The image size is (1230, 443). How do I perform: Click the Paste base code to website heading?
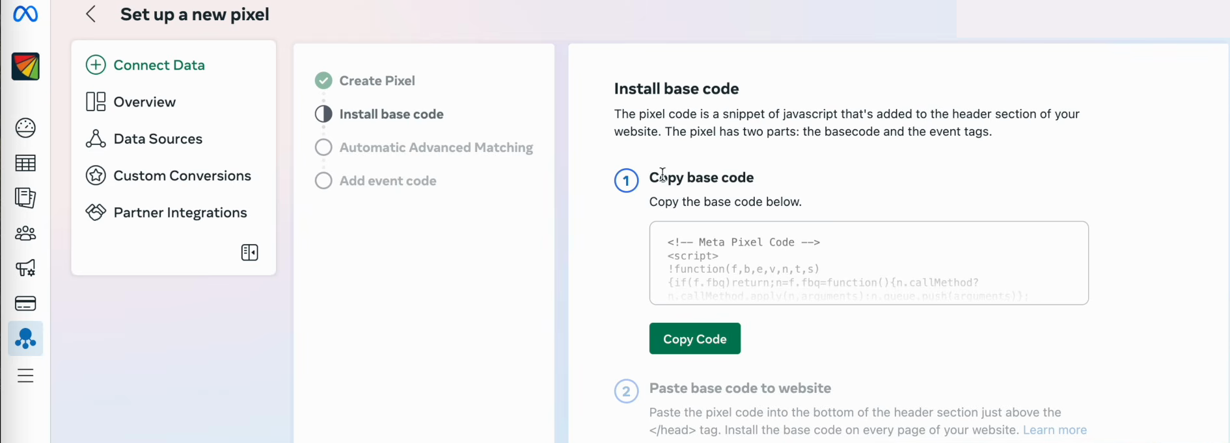[740, 388]
